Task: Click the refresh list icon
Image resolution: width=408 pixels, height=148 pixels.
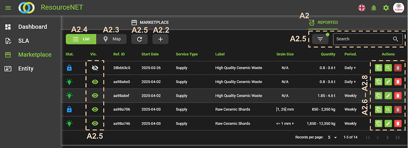Action: (139, 39)
